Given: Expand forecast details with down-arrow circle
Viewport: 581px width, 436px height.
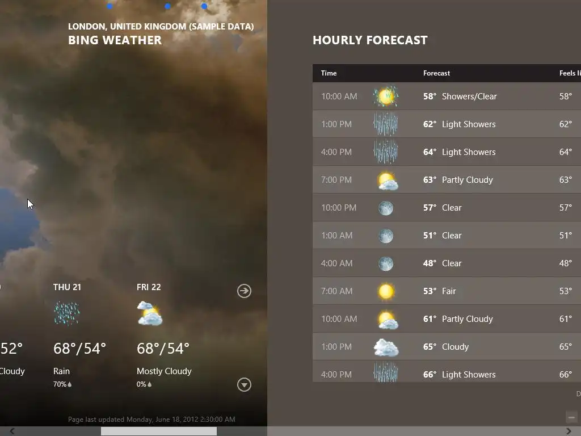Looking at the screenshot, I should pos(244,385).
